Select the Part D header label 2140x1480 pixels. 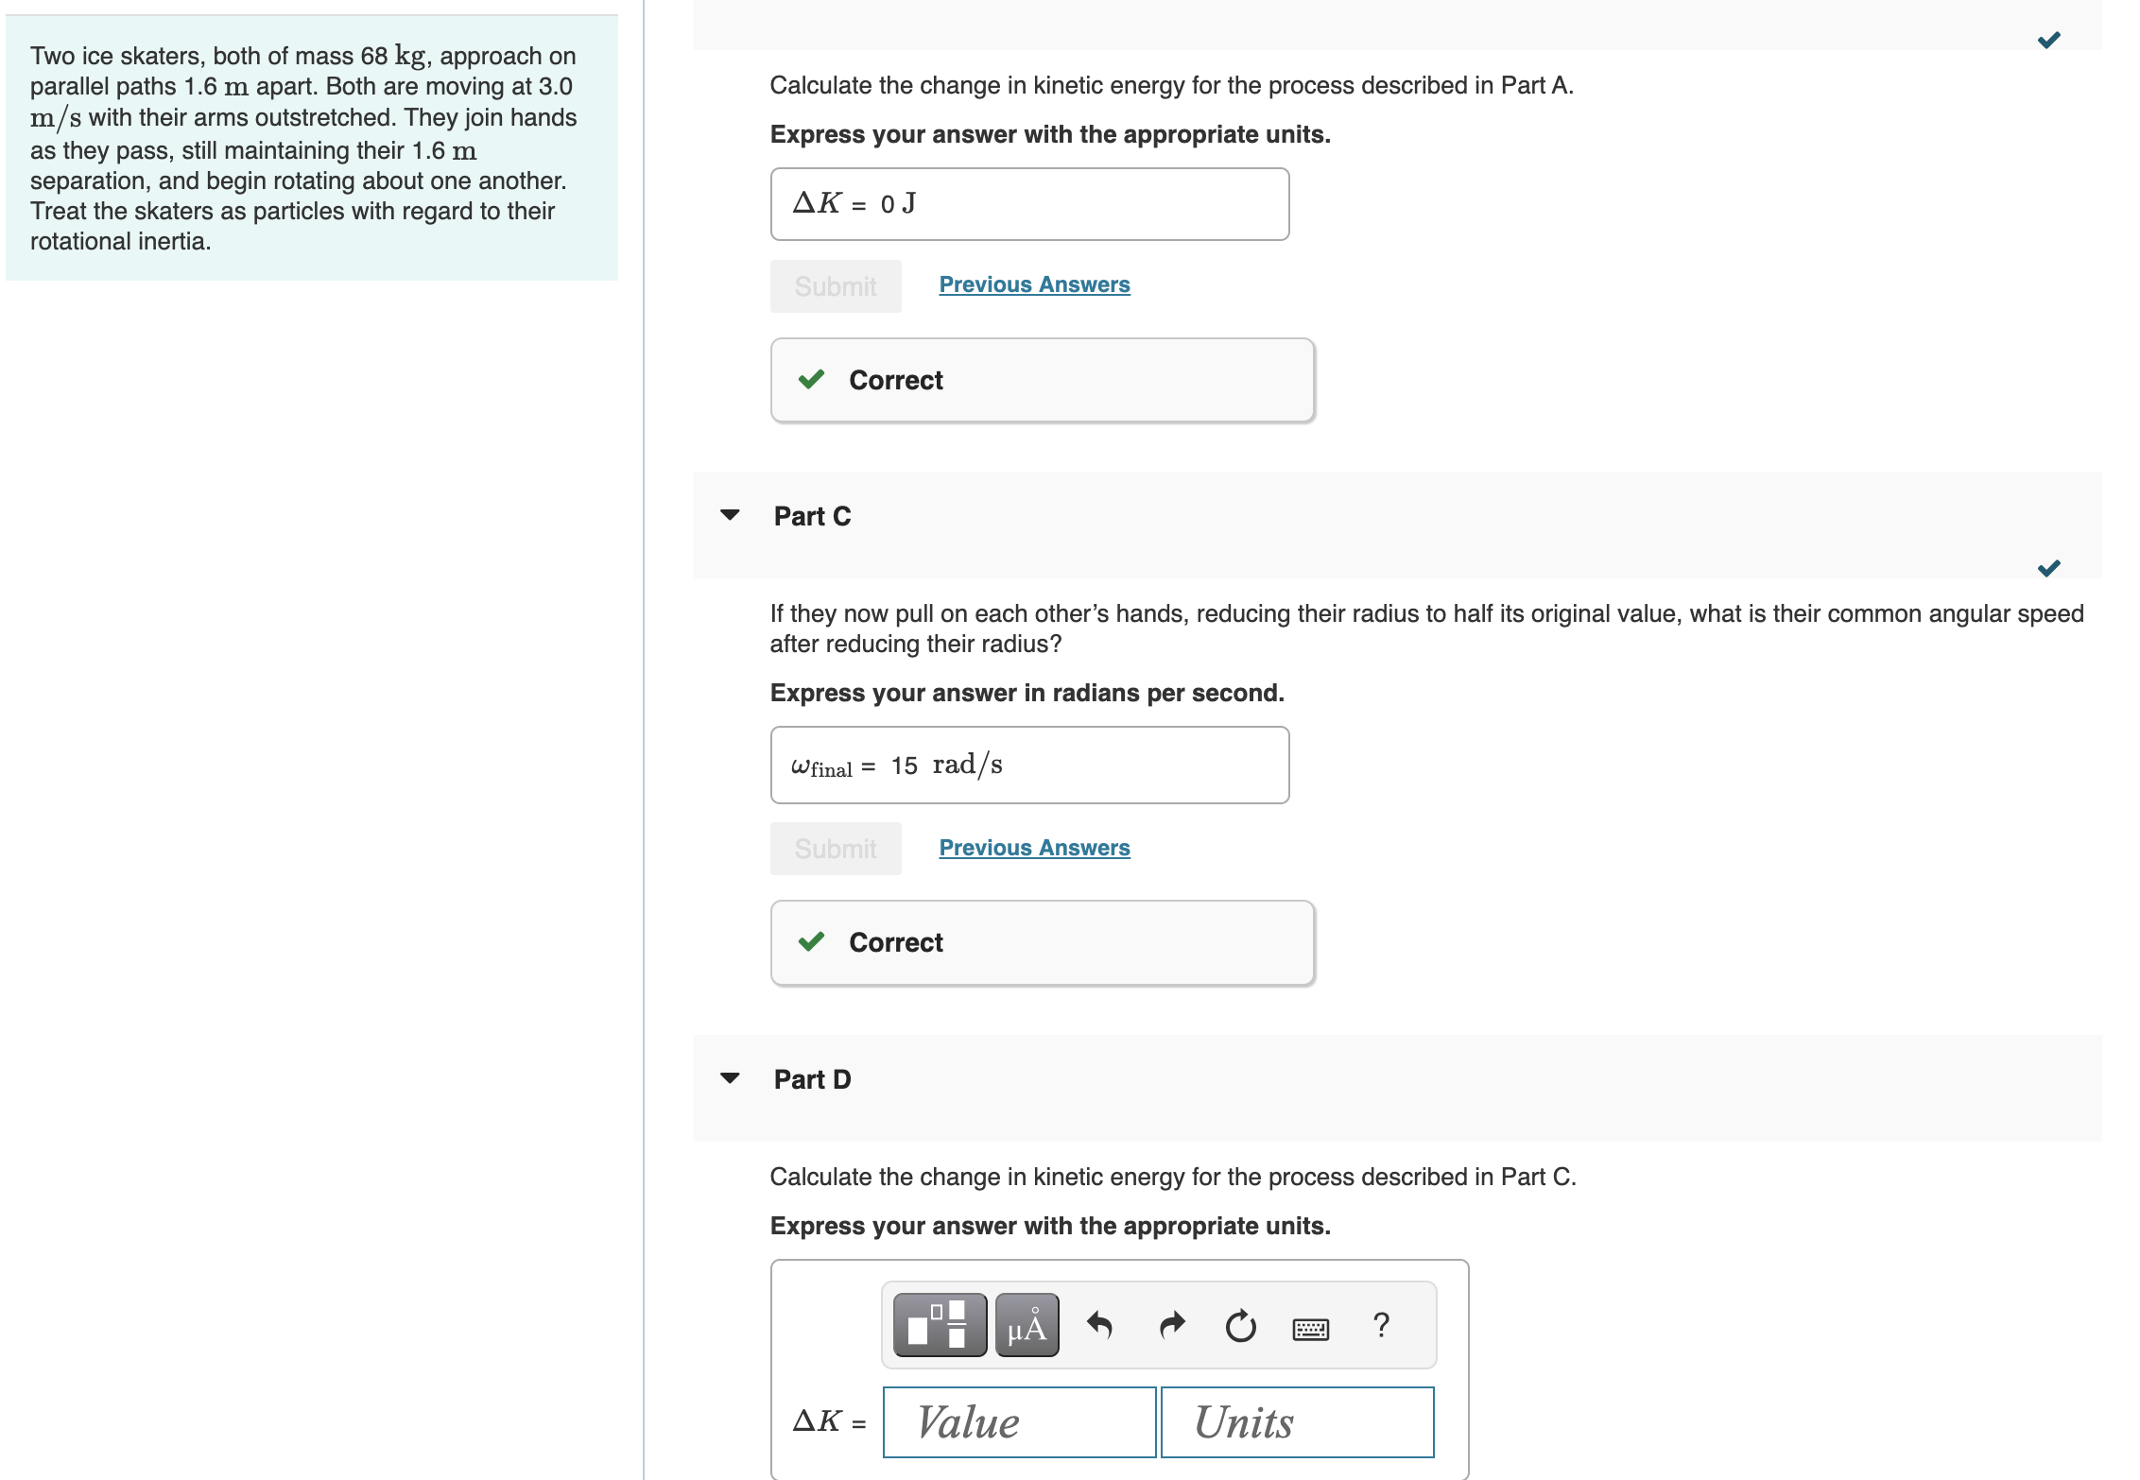coord(811,1078)
